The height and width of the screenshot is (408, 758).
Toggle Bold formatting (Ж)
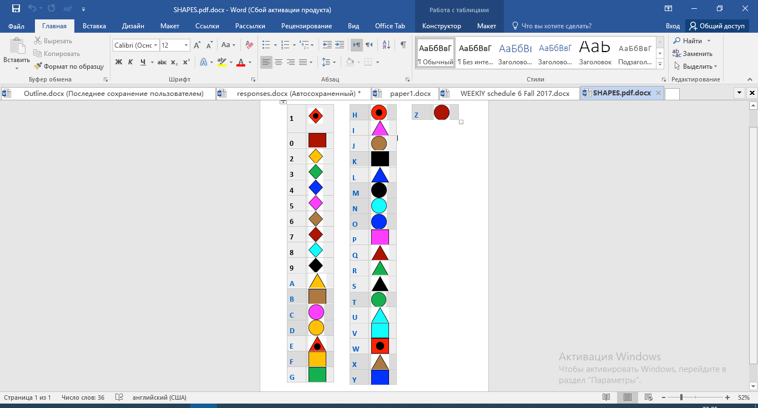click(119, 62)
